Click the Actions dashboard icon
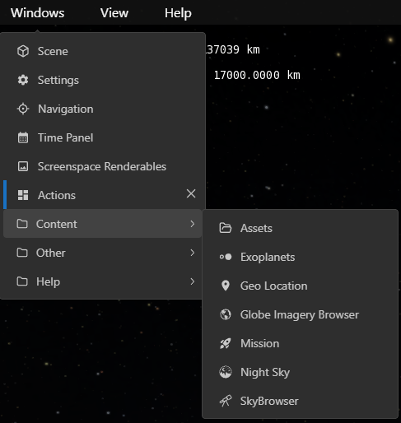Viewport: 401px width, 423px height. [23, 195]
